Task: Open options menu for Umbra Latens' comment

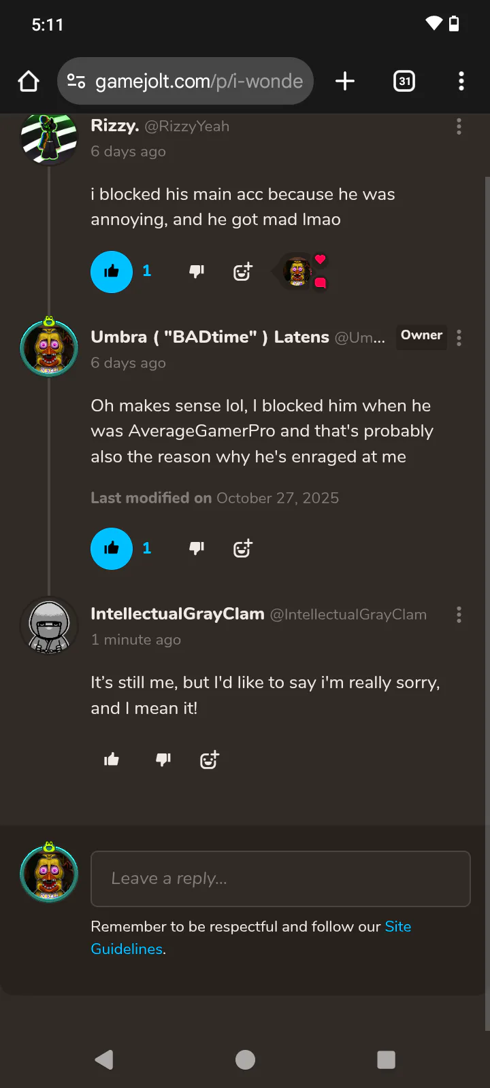Action: 459,338
